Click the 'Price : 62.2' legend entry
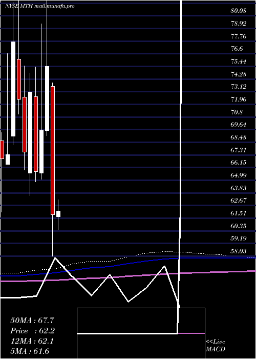 click(x=33, y=331)
